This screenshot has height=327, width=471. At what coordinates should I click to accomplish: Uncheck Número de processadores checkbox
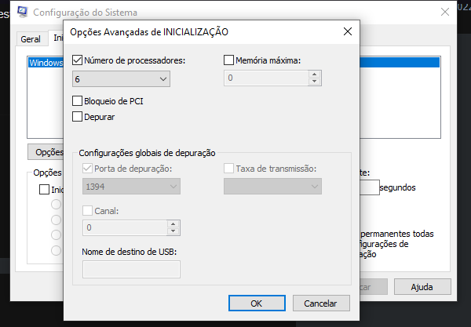point(77,60)
